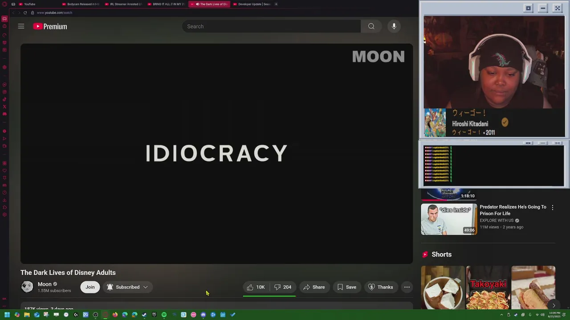Switch to the YouTube home tab
The width and height of the screenshot is (570, 320).
(x=37, y=4)
